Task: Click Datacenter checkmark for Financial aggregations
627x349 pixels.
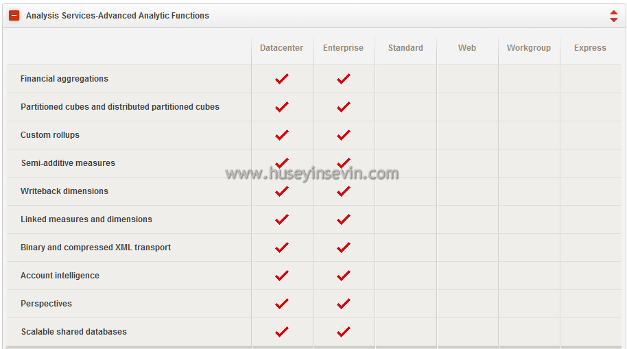Action: [282, 79]
